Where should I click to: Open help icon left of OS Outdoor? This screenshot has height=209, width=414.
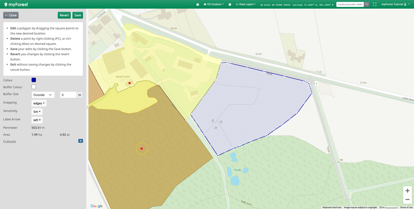[198, 4]
